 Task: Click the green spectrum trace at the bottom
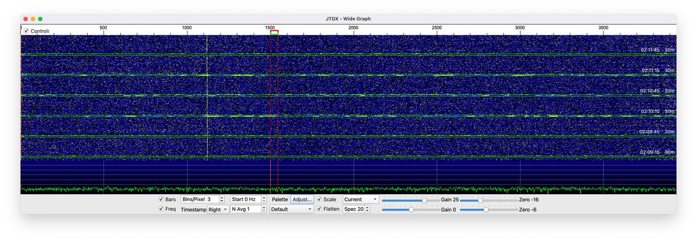point(348,189)
